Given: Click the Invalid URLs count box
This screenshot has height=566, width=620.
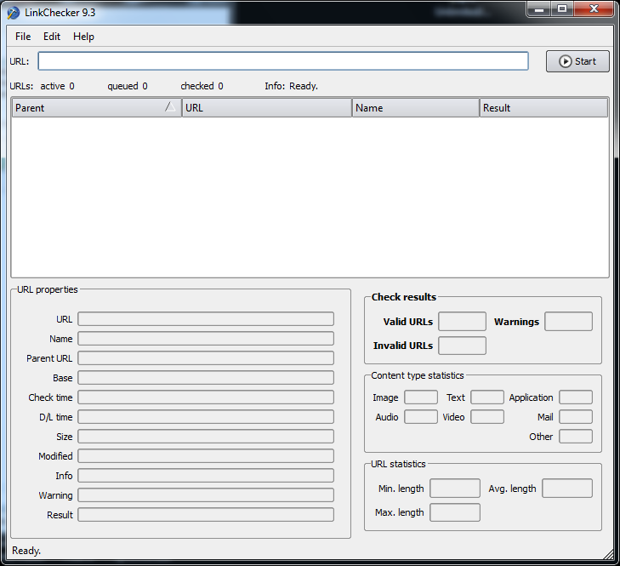Looking at the screenshot, I should 462,346.
